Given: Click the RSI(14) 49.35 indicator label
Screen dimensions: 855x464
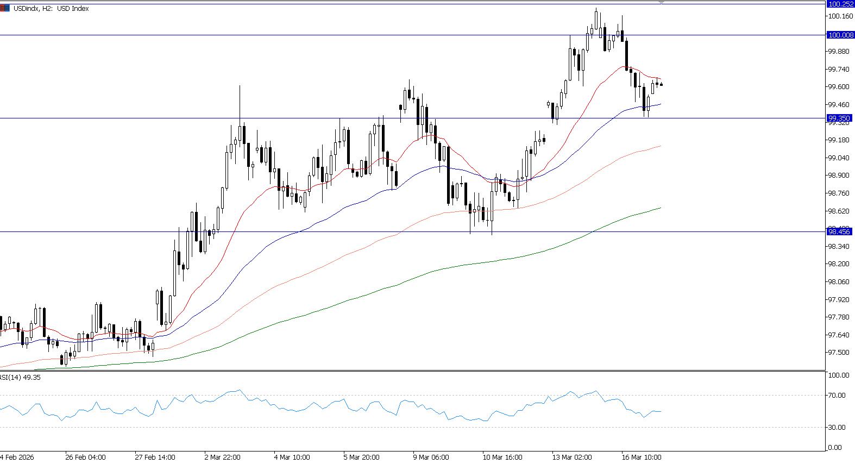Looking at the screenshot, I should point(21,377).
